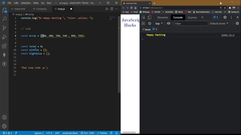Screen dimensions: 241x135
Task: Switch to the Sources DevTools tab
Action: [x=192, y=17]
